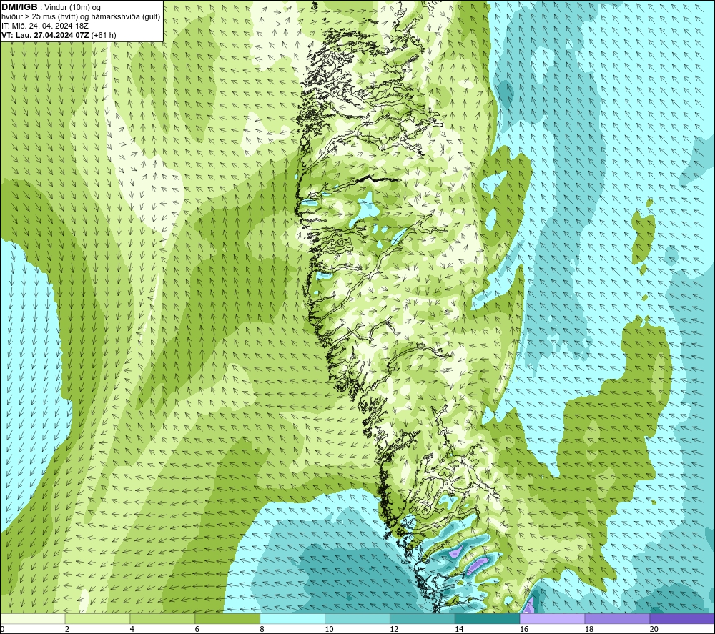Click the 18-20 m/s legend color swatch
Viewport: 715px width, 634px height.
(x=618, y=619)
